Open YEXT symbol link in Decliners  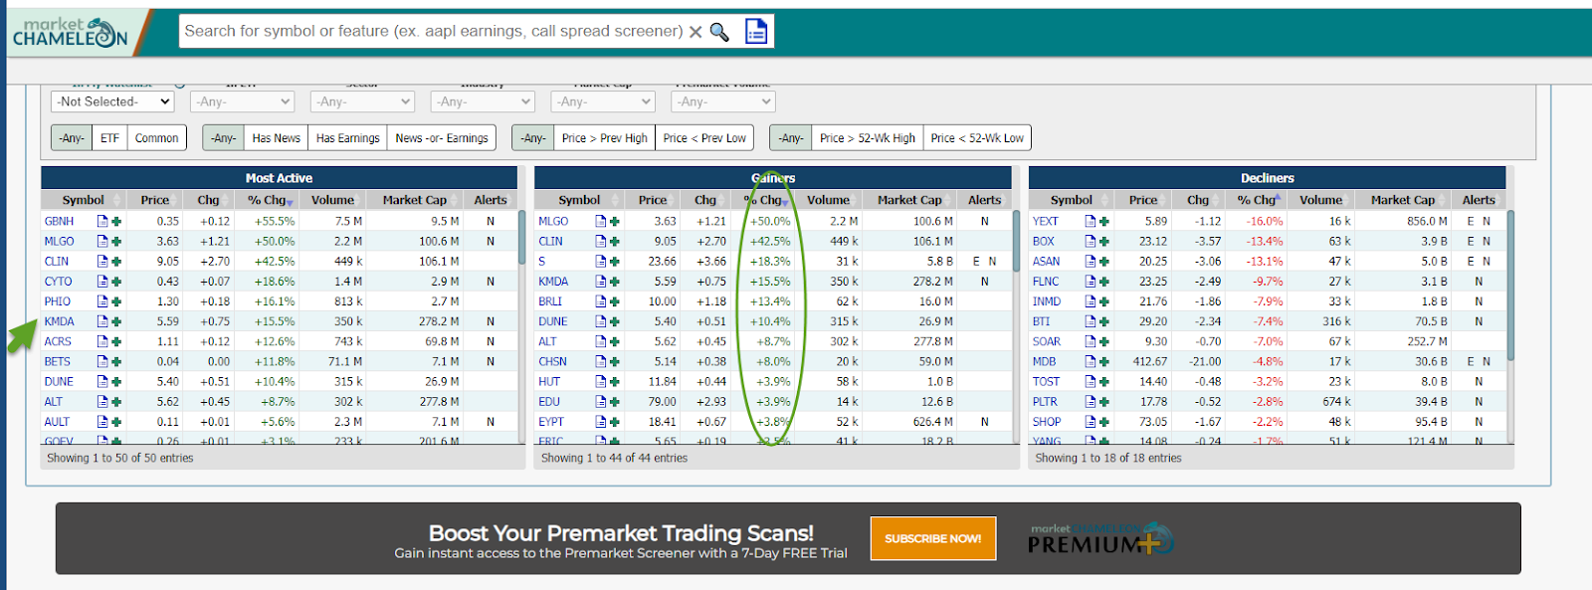point(1046,222)
